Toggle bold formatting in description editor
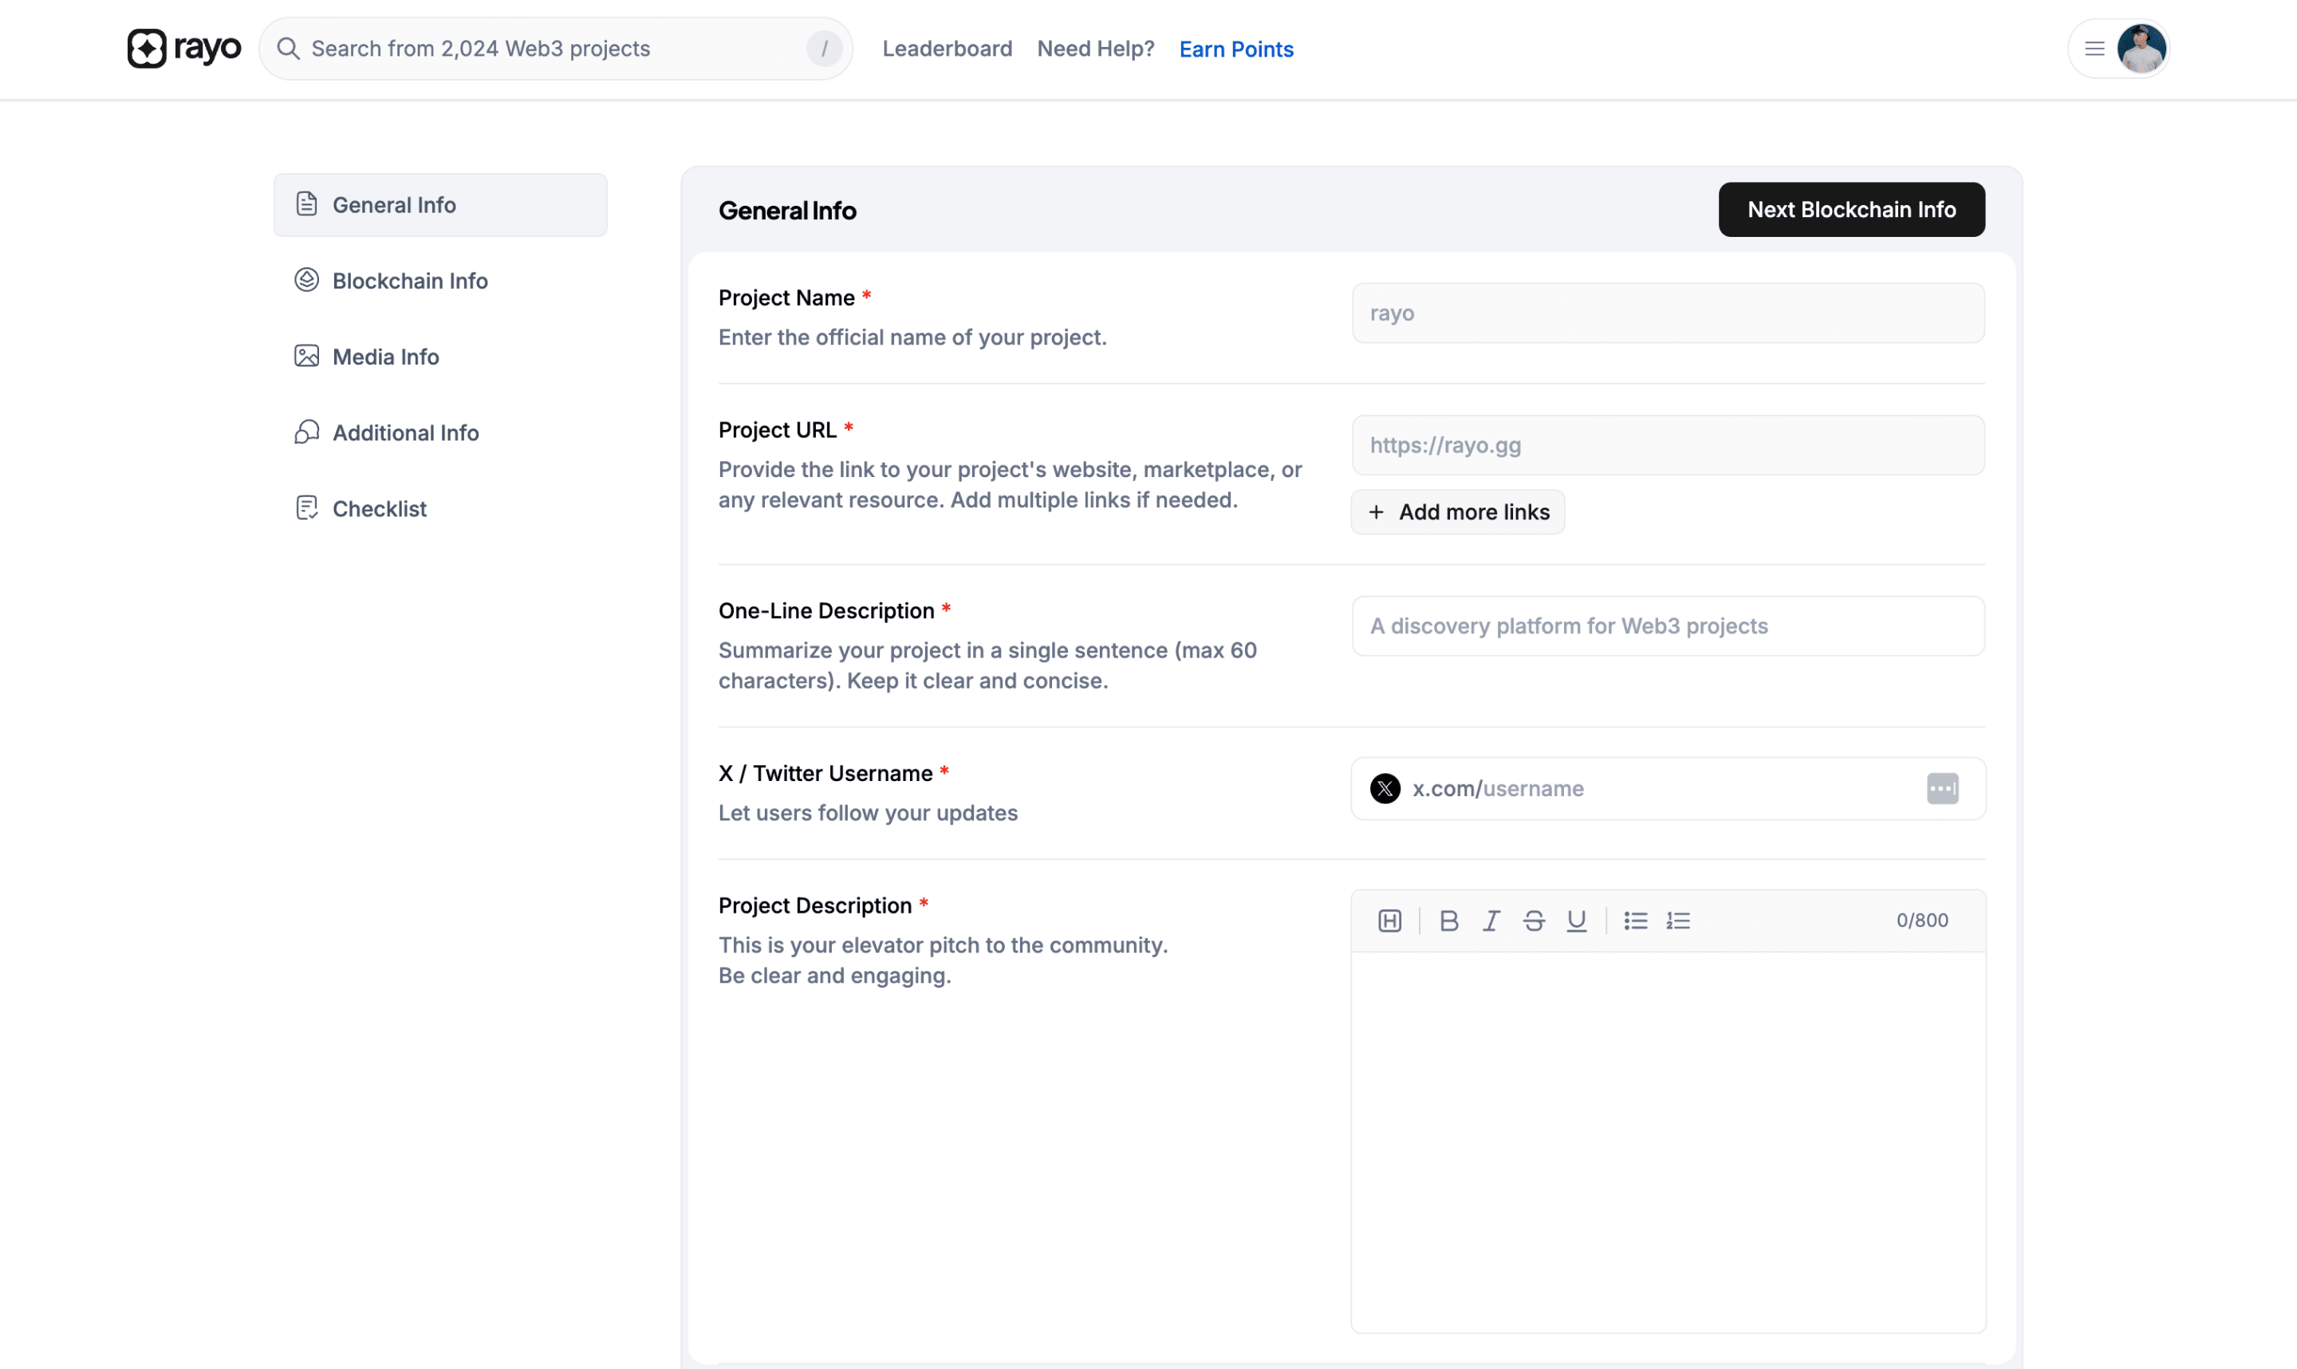The image size is (2297, 1369). tap(1448, 921)
